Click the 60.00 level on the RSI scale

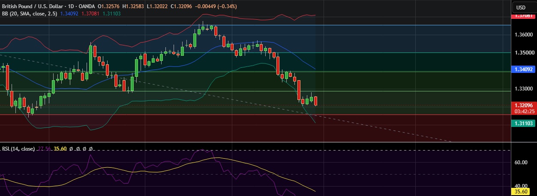click(520, 163)
